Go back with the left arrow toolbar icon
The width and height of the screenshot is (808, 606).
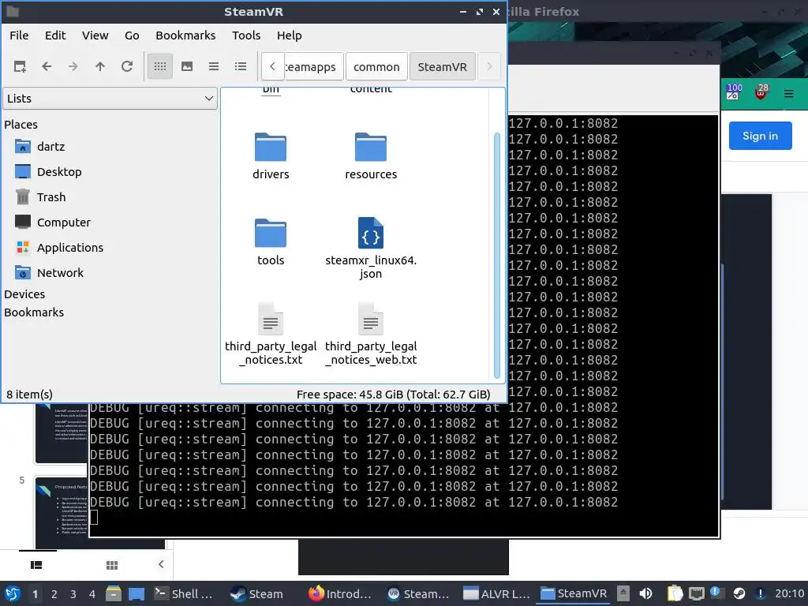(47, 66)
